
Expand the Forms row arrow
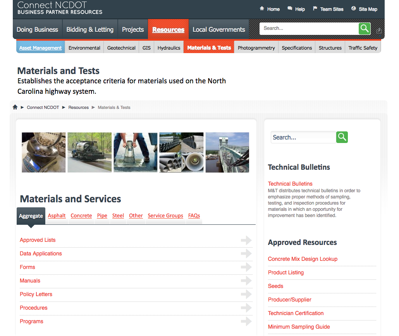coord(246,267)
